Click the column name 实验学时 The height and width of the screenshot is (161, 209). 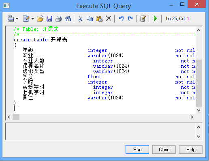click(x=33, y=87)
